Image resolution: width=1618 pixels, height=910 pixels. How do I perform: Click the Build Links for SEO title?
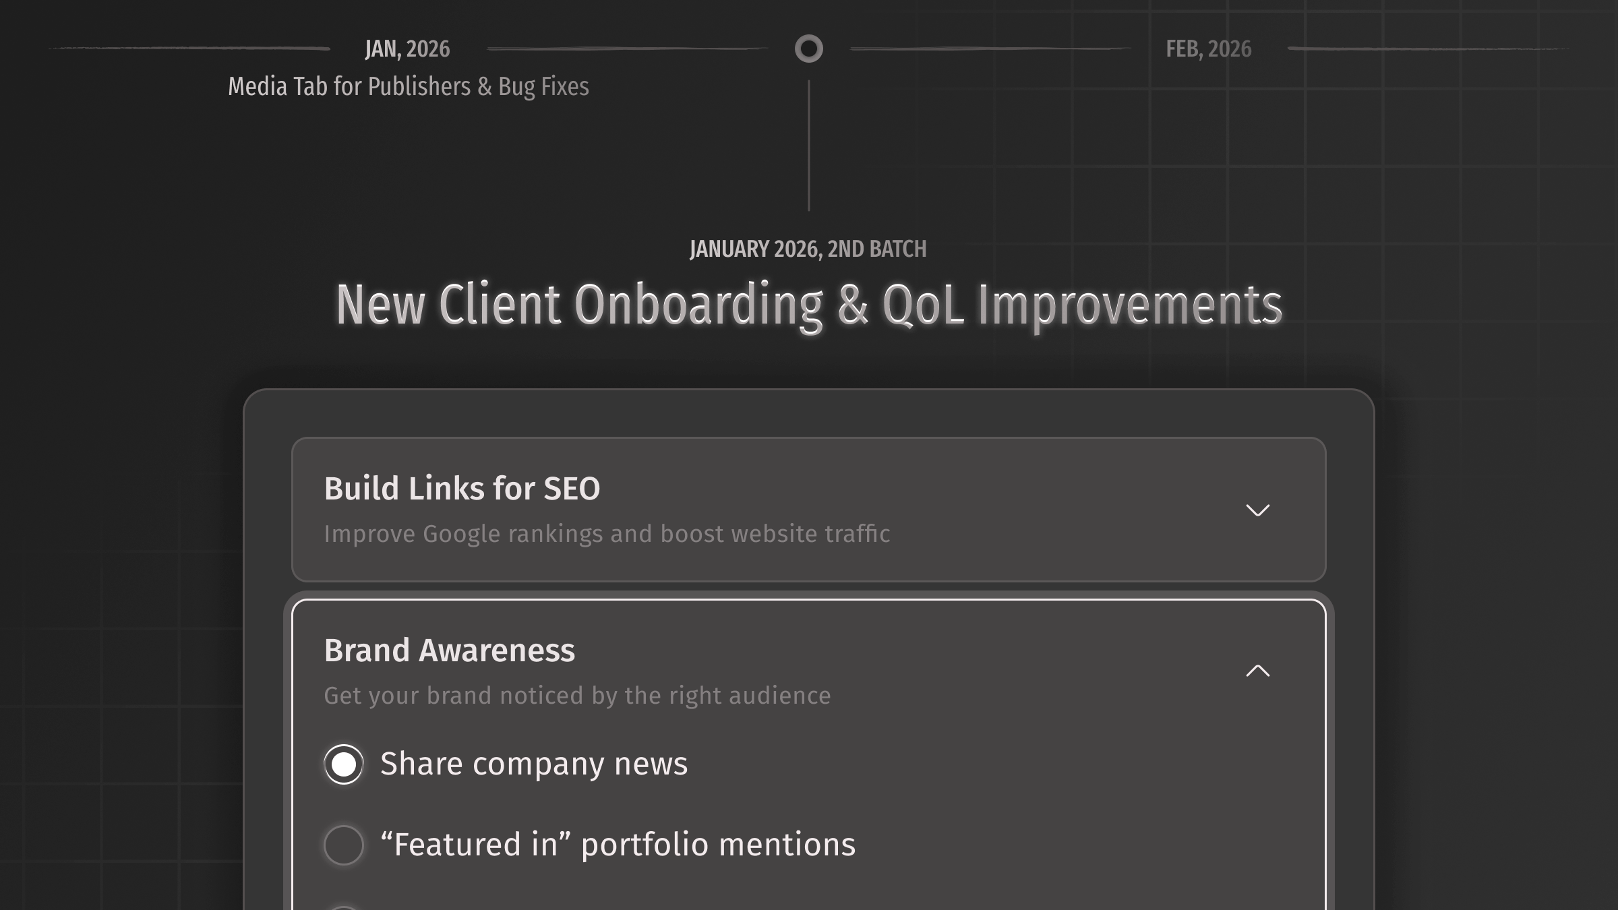[x=462, y=489]
